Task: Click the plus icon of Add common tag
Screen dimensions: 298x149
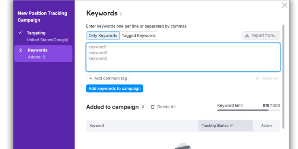Action: click(91, 78)
